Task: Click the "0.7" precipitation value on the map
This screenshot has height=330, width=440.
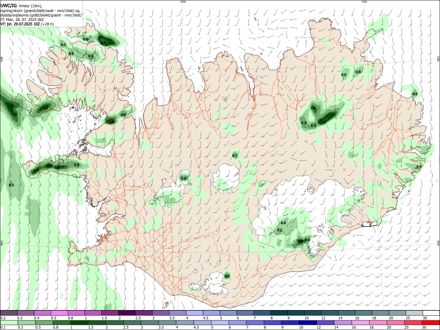Action: [235, 156]
